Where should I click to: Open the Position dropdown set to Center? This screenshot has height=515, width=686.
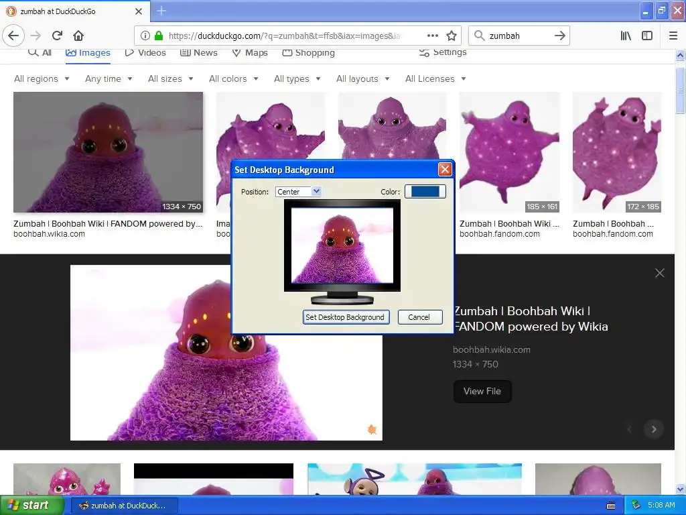(298, 192)
